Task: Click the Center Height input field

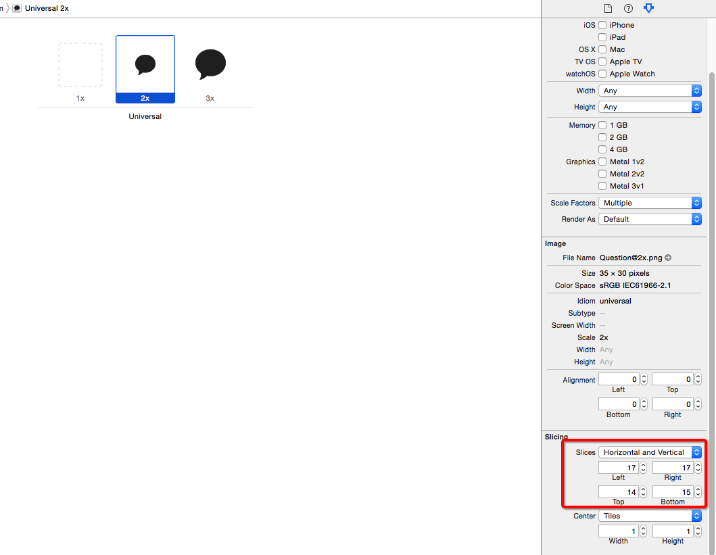Action: 673,531
